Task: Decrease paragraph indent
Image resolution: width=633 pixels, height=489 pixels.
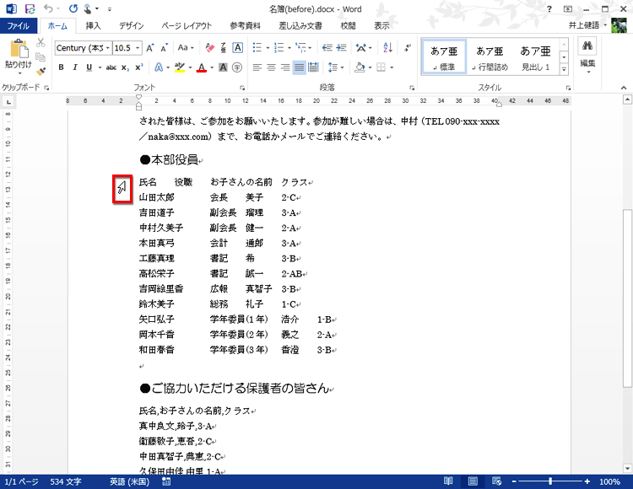Action: point(327,48)
